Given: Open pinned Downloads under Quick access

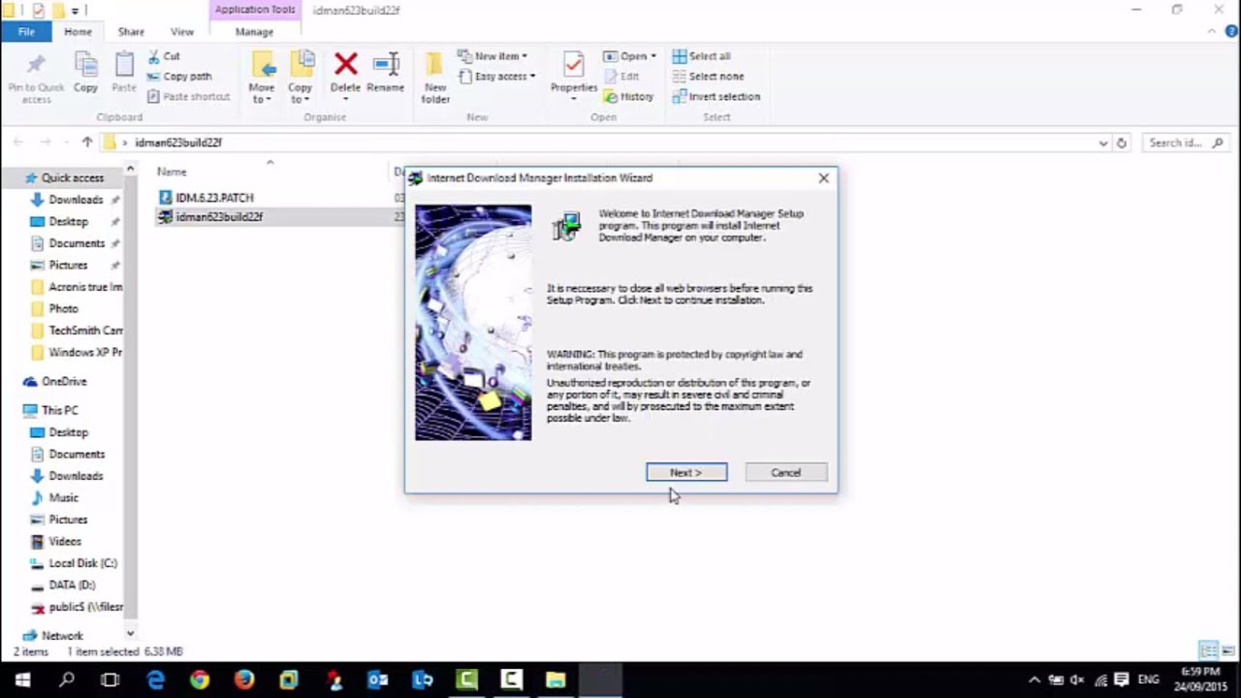Looking at the screenshot, I should pos(76,200).
